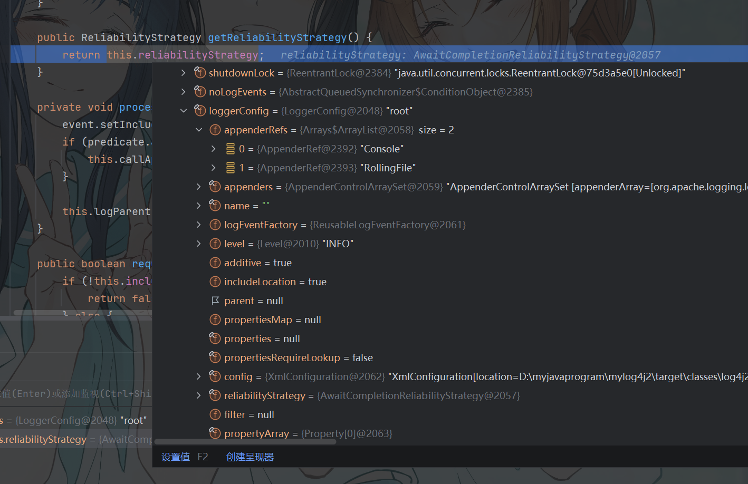Click the 设置值 set value link
This screenshot has height=484, width=748.
click(175, 457)
